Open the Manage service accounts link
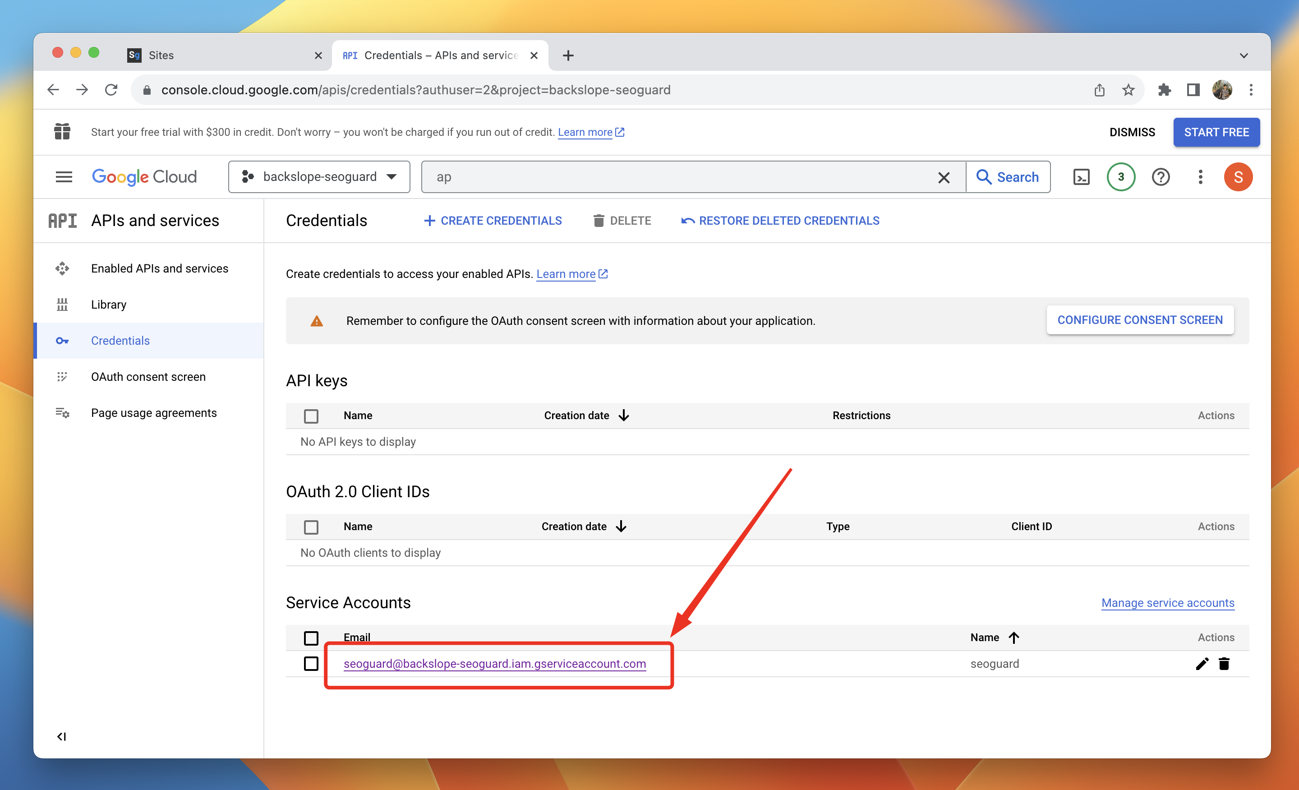The image size is (1299, 790). 1168,603
